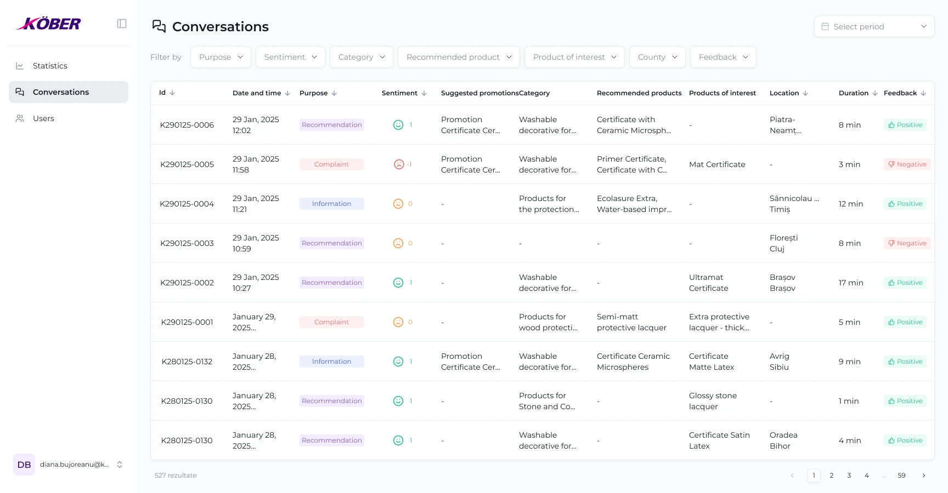
Task: Go to page 4
Action: pyautogui.click(x=867, y=475)
